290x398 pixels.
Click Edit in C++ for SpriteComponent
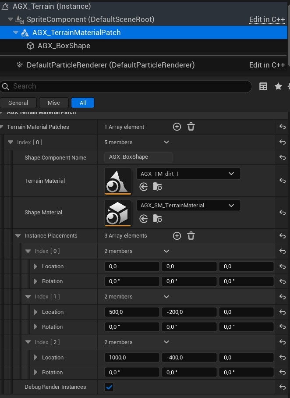click(267, 19)
